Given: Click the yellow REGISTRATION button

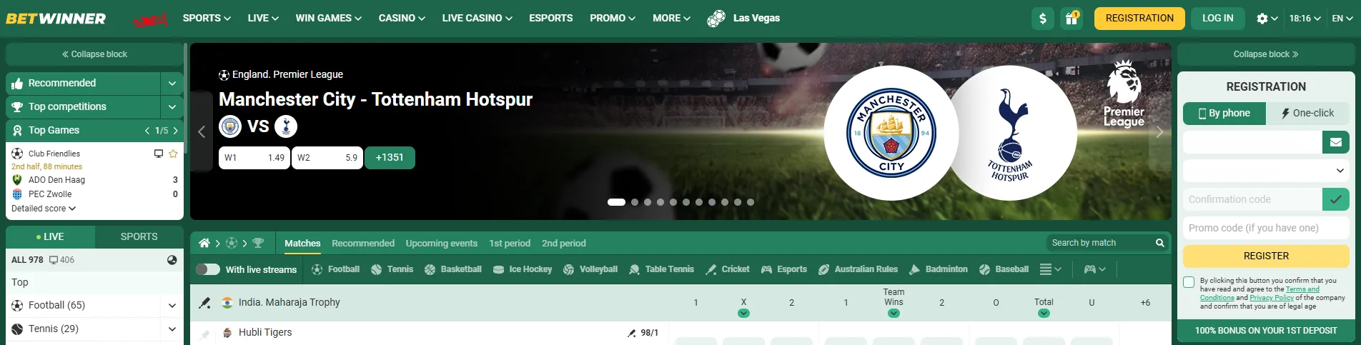Looking at the screenshot, I should (x=1139, y=19).
